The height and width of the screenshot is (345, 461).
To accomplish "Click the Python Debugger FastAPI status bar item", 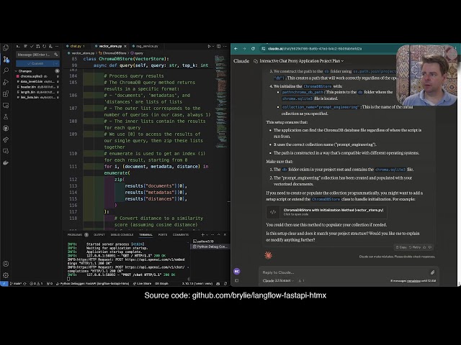I will pos(93,284).
